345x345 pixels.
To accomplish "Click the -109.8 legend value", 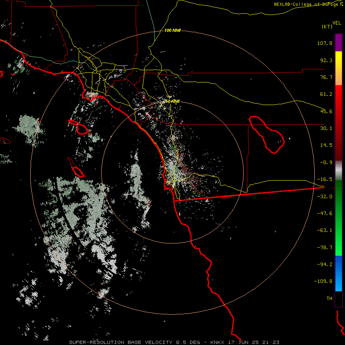I will point(323,281).
